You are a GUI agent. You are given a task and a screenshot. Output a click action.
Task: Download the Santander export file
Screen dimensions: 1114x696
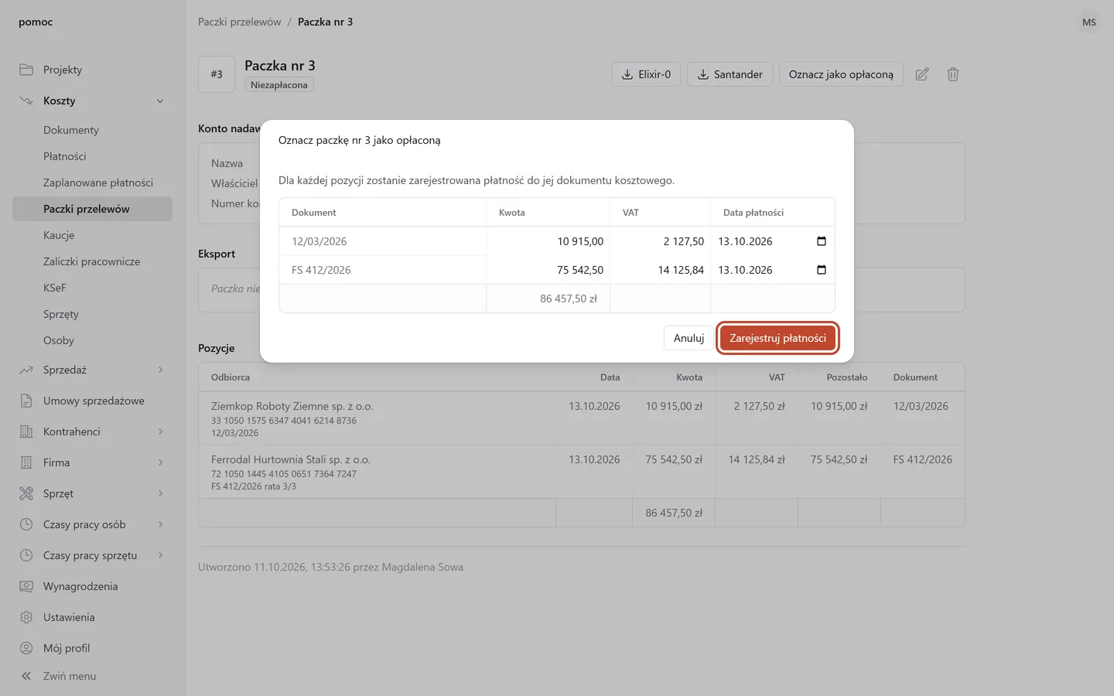tap(730, 74)
